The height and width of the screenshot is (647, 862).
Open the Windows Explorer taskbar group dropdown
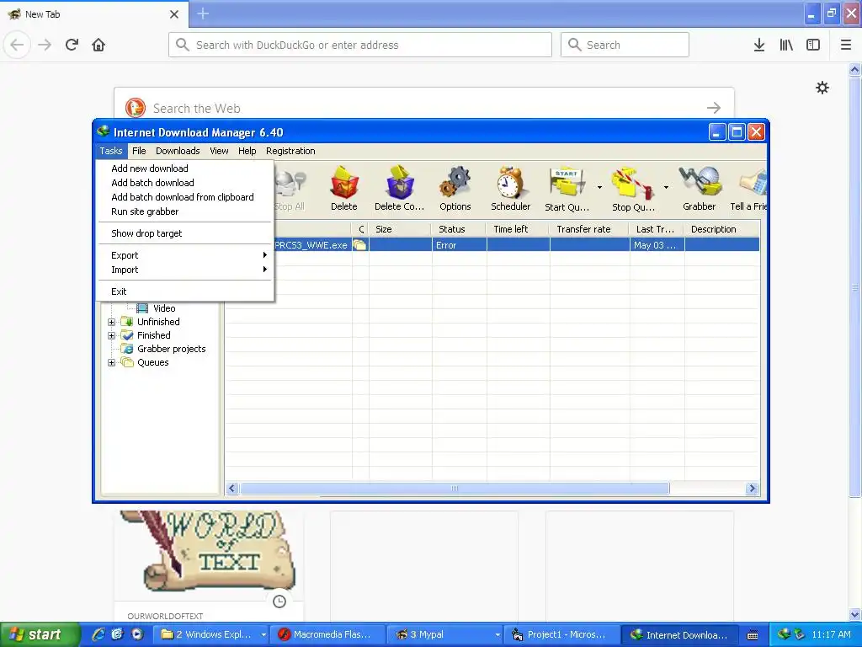pyautogui.click(x=263, y=634)
